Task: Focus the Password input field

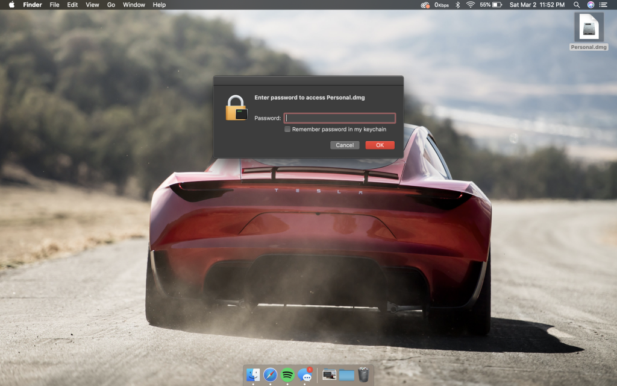Action: pos(340,118)
